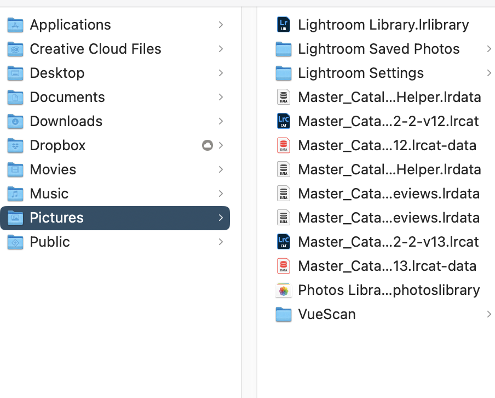Click the red v13 lrcat-data file icon
This screenshot has width=495, height=398.
click(283, 266)
